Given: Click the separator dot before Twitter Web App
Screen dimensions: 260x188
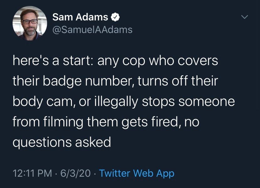Looking at the screenshot, I should [x=95, y=174].
